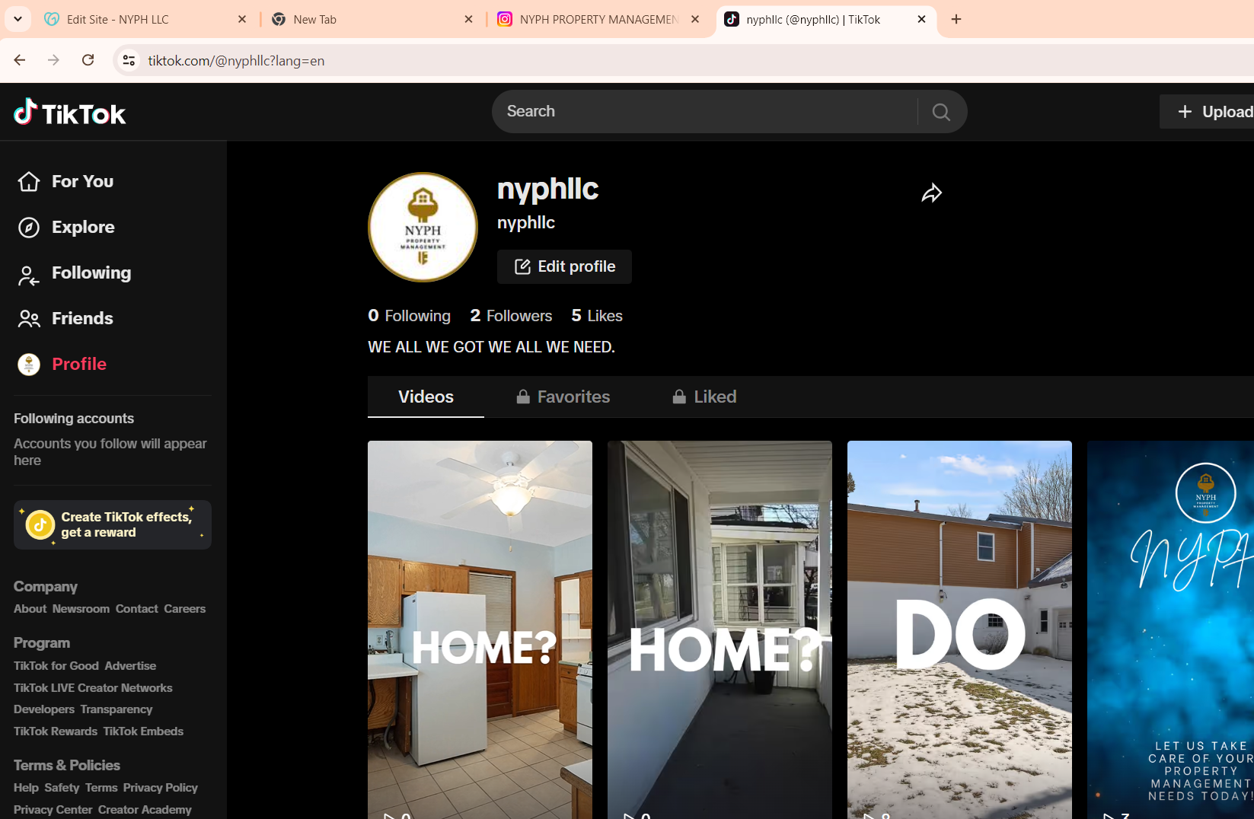Click the browser address bar URL
Image resolution: width=1254 pixels, height=819 pixels.
(x=236, y=60)
